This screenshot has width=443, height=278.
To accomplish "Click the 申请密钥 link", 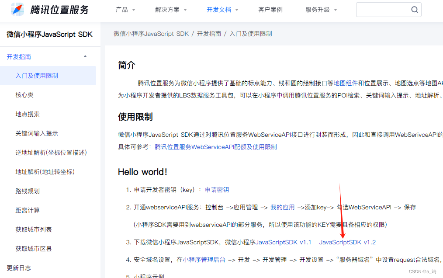I will 217,189.
